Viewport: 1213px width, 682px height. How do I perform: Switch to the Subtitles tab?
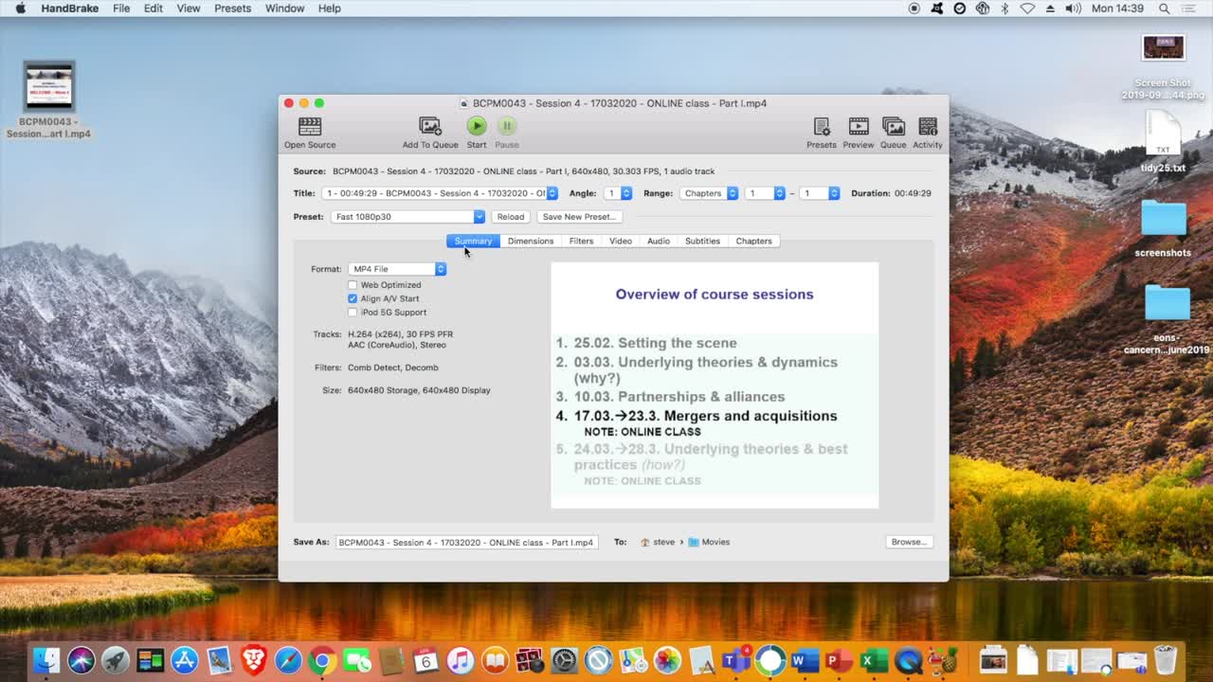(702, 241)
